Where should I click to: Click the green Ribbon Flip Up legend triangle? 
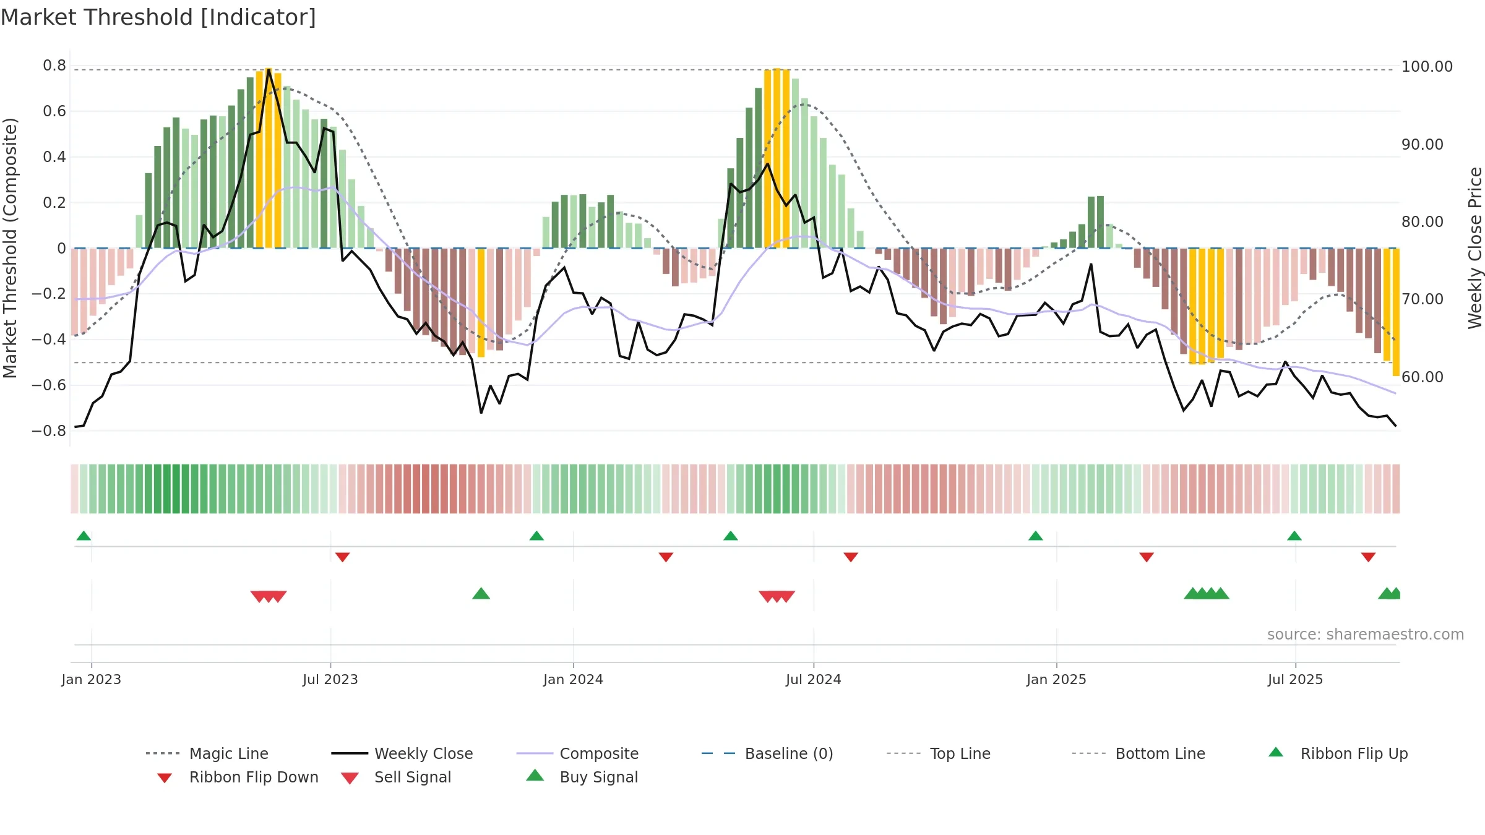coord(1276,752)
